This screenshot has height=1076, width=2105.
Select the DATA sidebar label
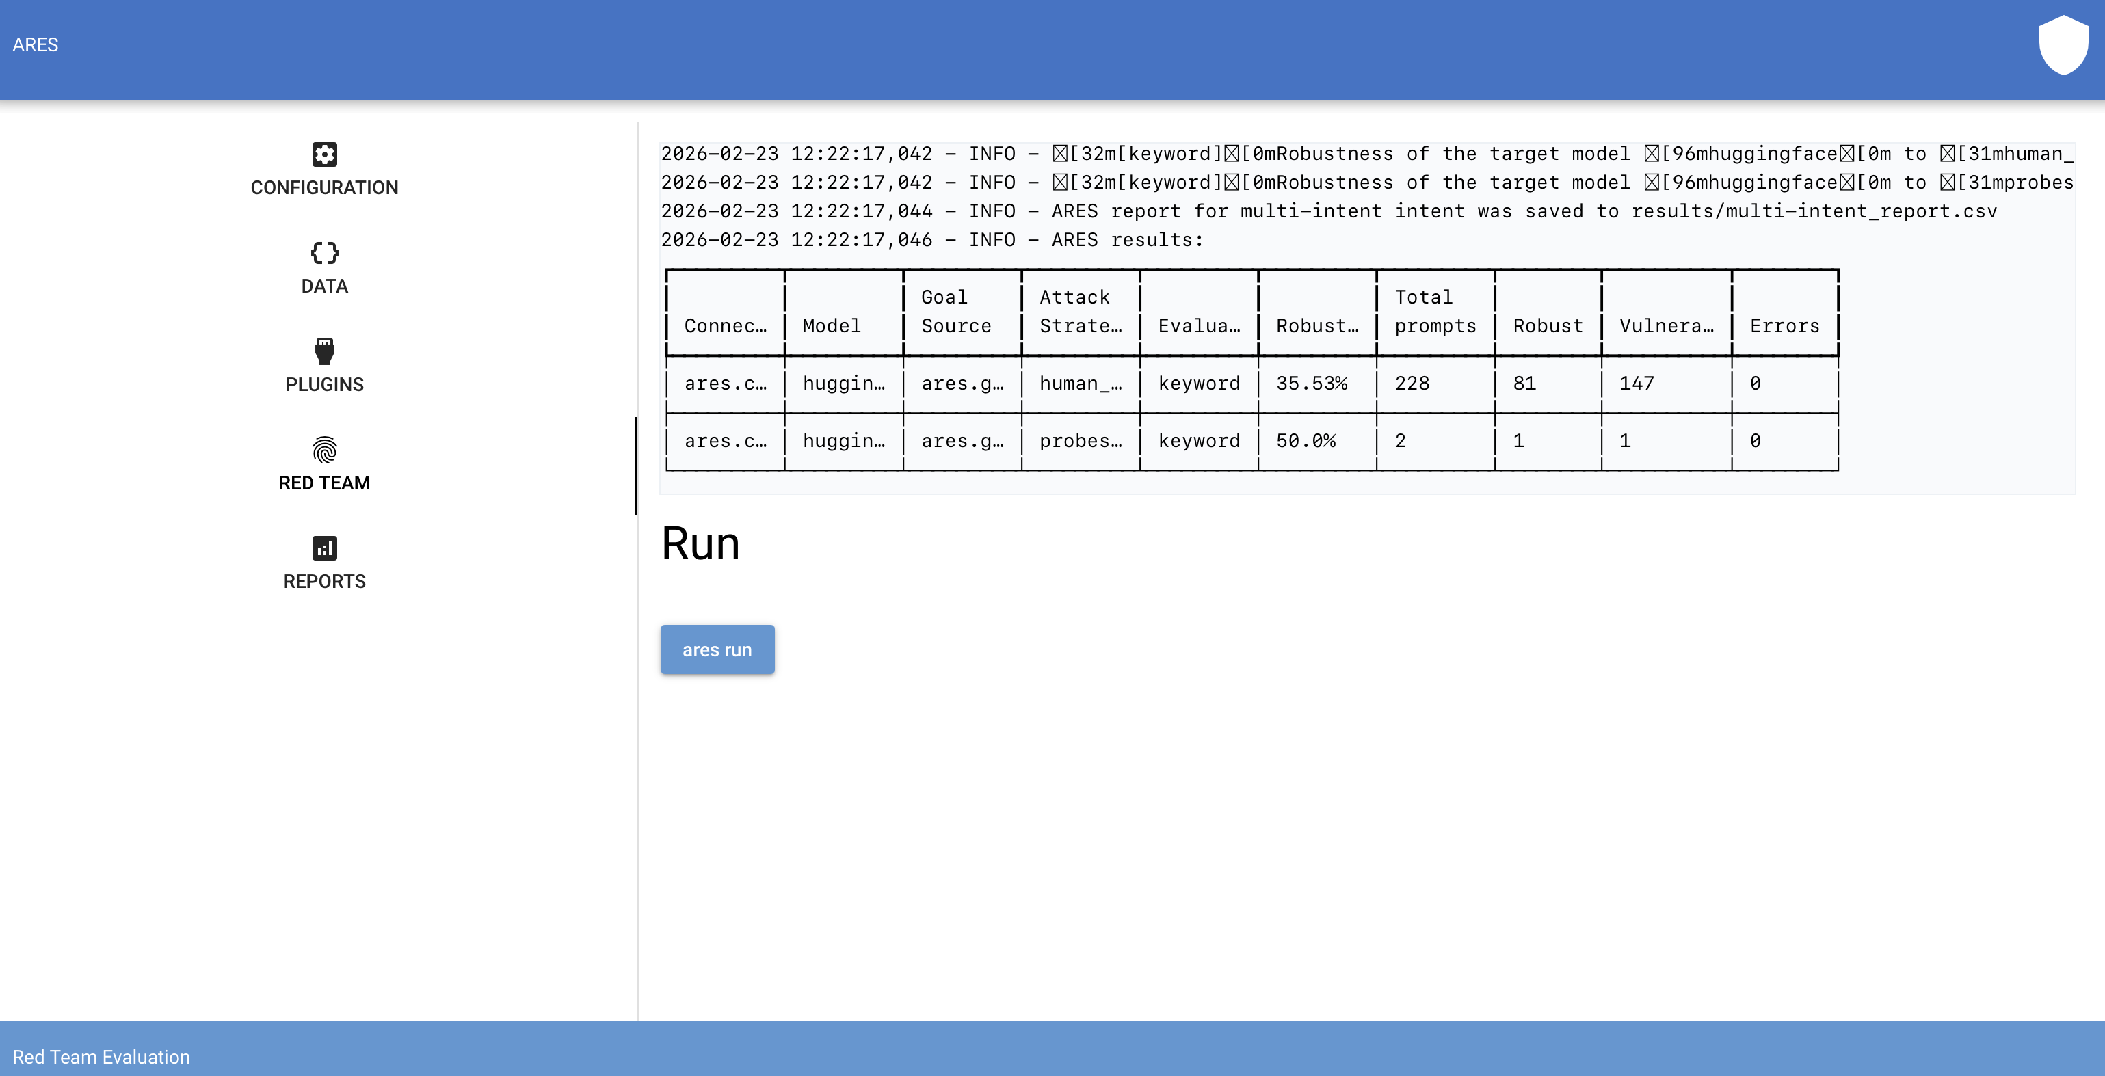pos(323,286)
